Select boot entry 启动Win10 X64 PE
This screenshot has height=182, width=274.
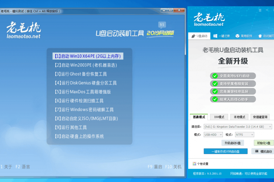click(87, 56)
